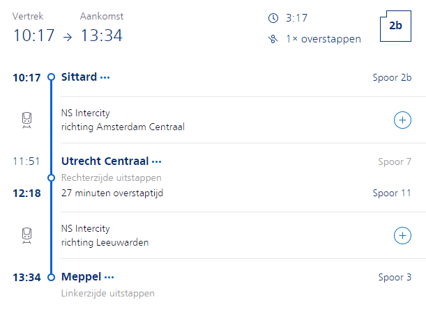The height and width of the screenshot is (309, 426).
Task: Open the three-dot menu next to Sittard
Action: point(105,77)
